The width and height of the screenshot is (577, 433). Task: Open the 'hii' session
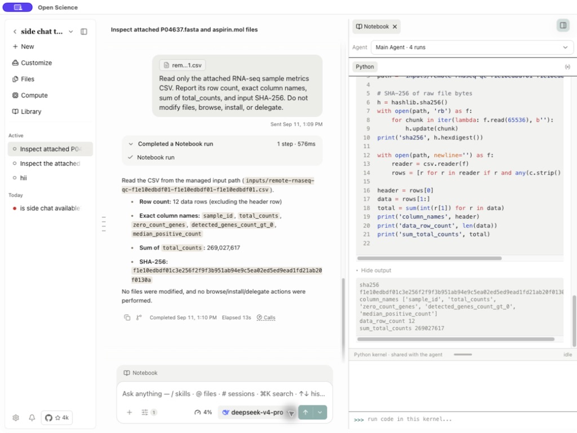(50, 178)
